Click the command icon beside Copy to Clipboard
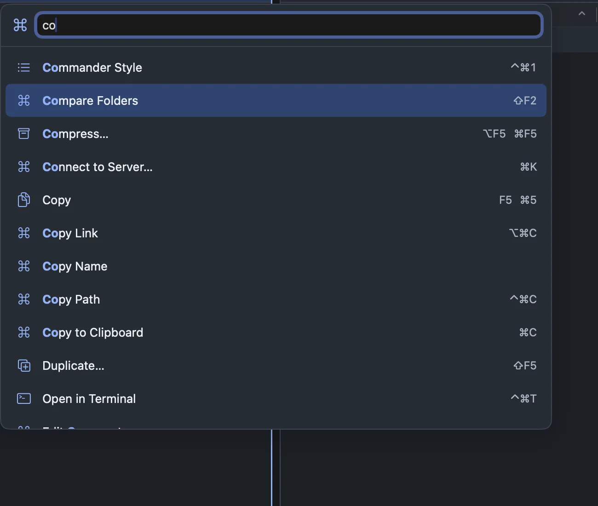598x506 pixels. click(24, 332)
